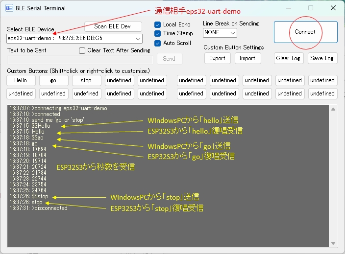Expand the Line Break on Sending dropdown
Screen dimensions: 345x254
coord(232,33)
